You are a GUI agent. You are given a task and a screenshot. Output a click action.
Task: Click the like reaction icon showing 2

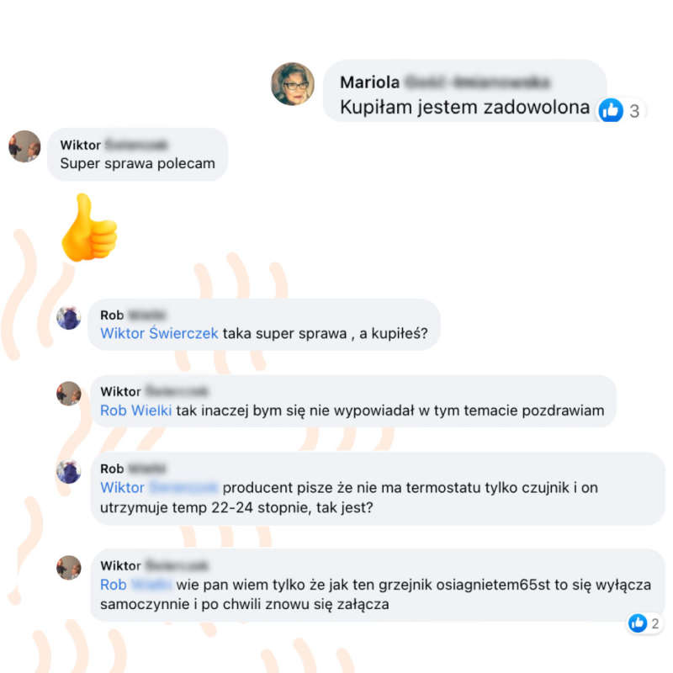point(638,623)
